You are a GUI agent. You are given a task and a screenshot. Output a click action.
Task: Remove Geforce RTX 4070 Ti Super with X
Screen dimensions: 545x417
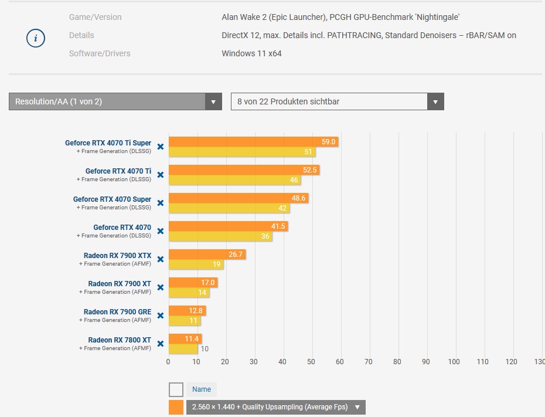pos(161,147)
